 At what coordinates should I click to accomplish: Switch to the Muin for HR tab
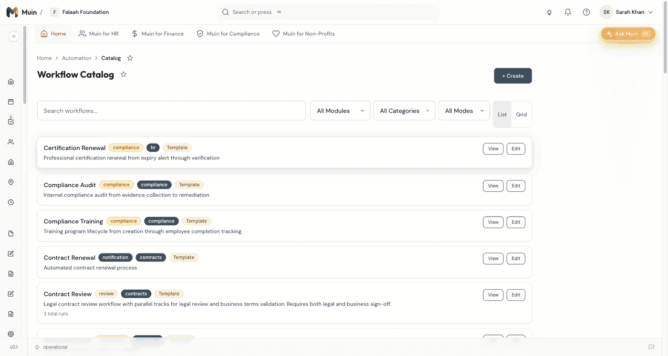[98, 33]
